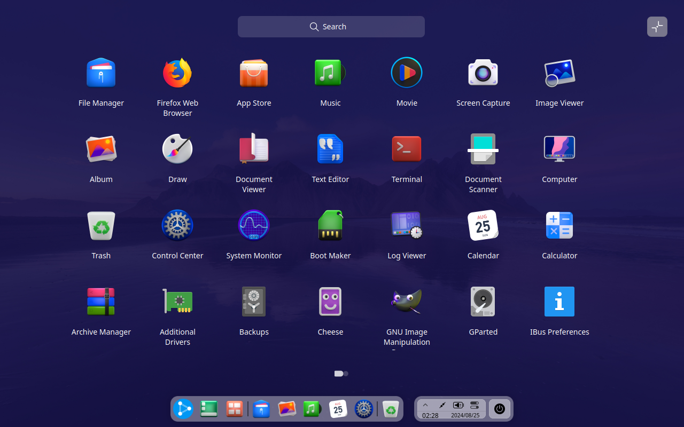Open multitasking view in the dock
The height and width of the screenshot is (427, 684).
(x=234, y=409)
